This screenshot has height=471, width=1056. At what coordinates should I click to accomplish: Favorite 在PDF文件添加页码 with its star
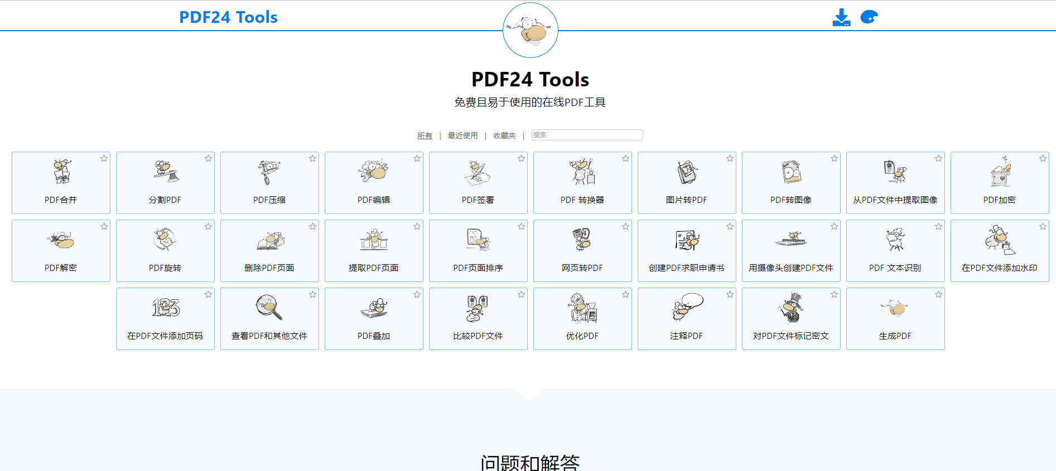[208, 294]
